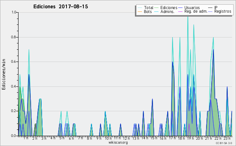This screenshot has height=146, width=236.
Task: Click the '17 h' x-axis label
Action: coord(172,138)
